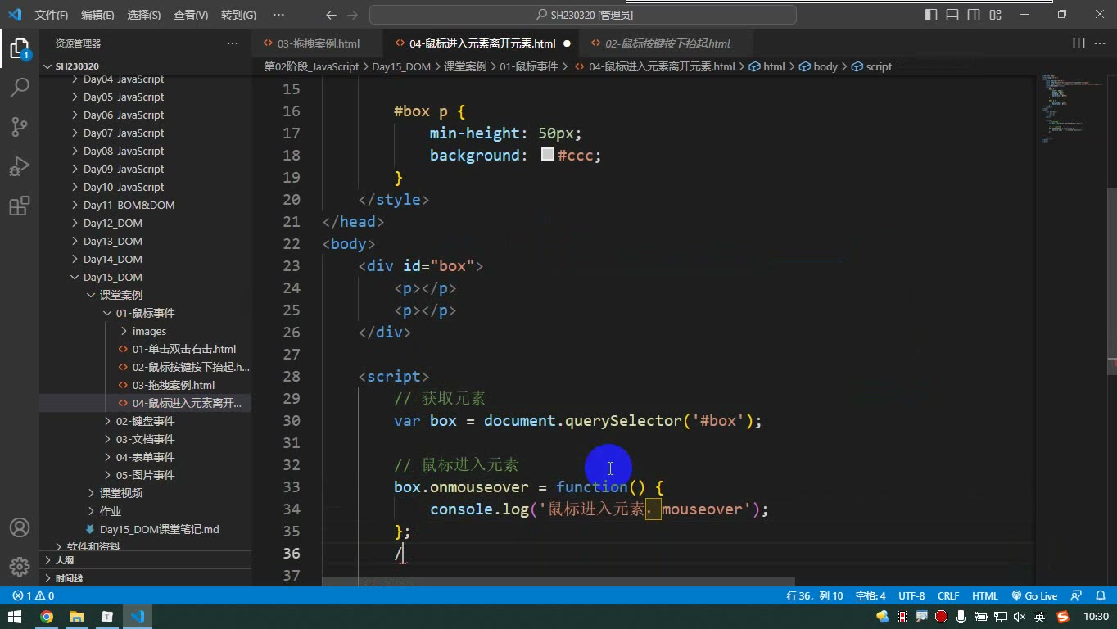Open the Search view in activity bar
Viewport: 1117px width, 629px height.
coord(19,88)
